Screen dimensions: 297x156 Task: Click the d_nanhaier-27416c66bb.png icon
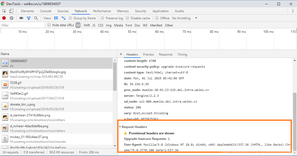[x=5, y=117]
